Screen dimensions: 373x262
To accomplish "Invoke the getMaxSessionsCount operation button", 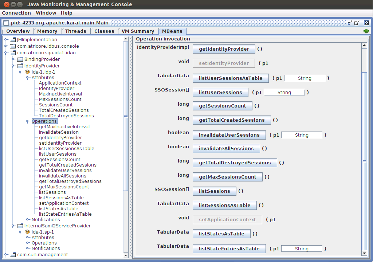I will tap(228, 177).
